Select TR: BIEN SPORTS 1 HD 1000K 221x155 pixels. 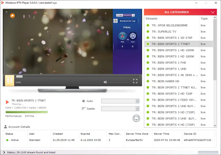tap(179, 50)
